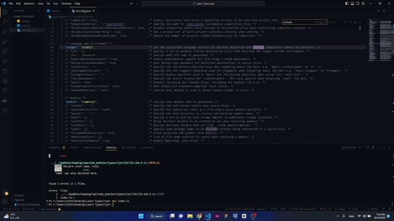This screenshot has height=221, width=394.
Task: Open Chrome from the taskbar
Action: [x=199, y=216]
